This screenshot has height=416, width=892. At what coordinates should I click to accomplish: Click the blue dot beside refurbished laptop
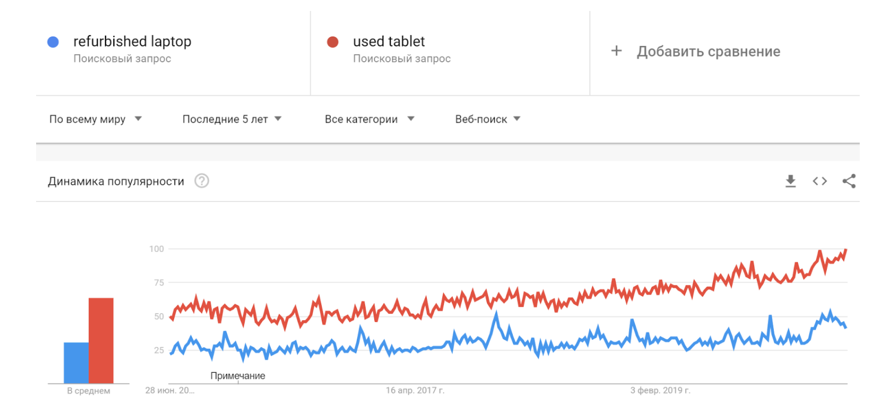coord(53,42)
